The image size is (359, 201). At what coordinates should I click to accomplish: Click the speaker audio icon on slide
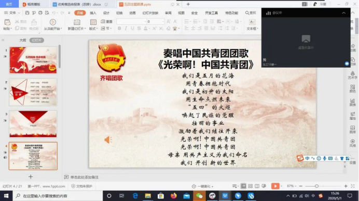pyautogui.click(x=108, y=140)
